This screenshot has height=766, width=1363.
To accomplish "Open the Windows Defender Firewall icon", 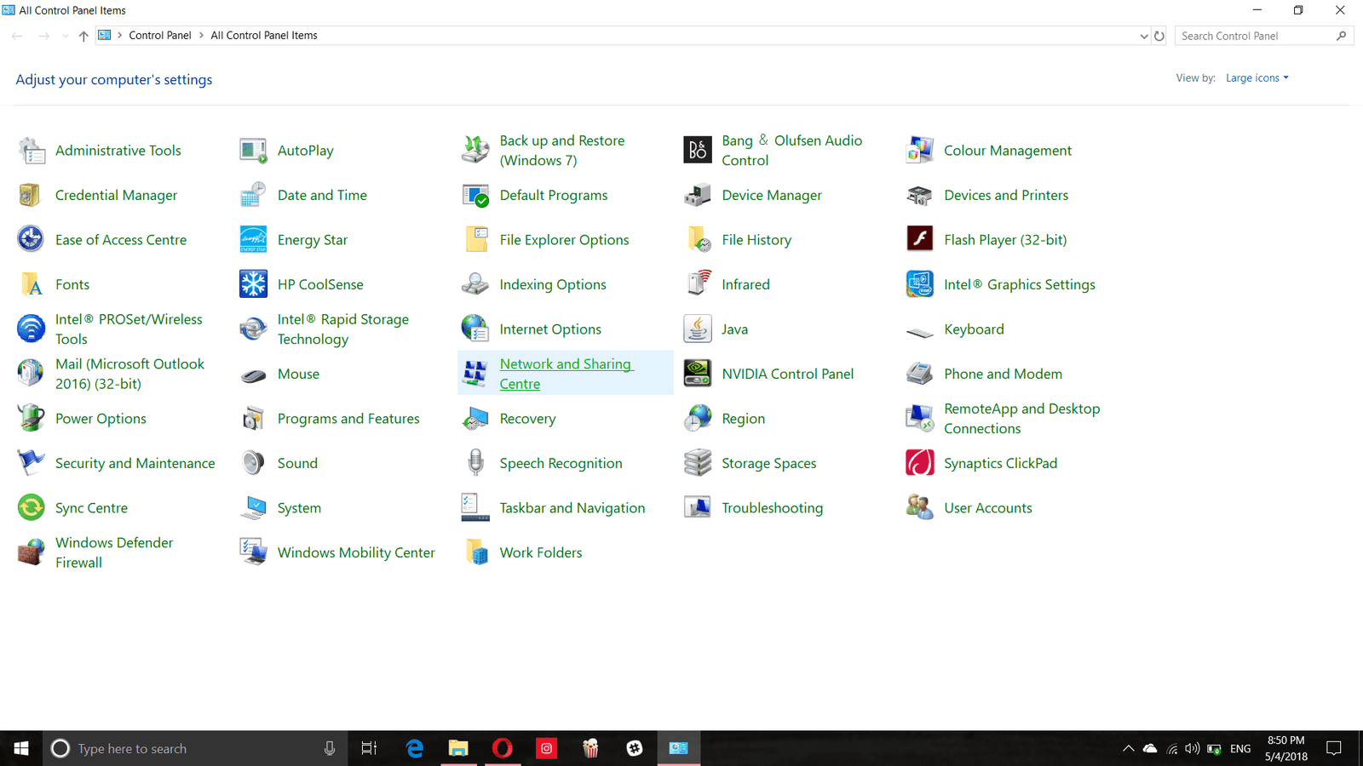I will click(x=31, y=552).
